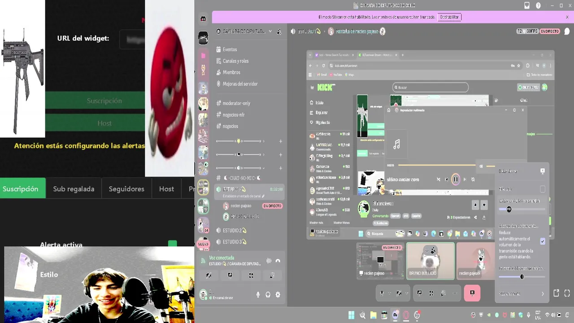Screen dimensions: 574x323
Task: Open Discord direct messages home icon
Action: click(203, 18)
